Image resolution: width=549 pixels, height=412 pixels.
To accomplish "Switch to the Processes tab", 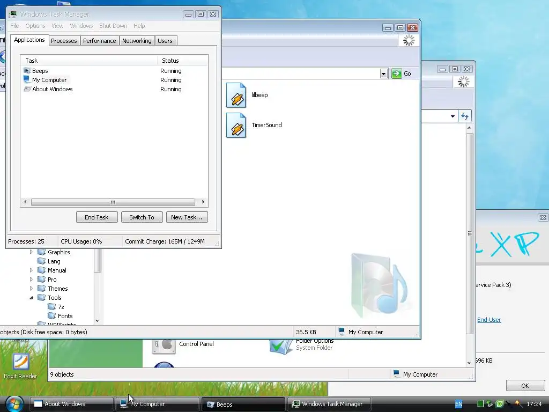I will click(64, 41).
